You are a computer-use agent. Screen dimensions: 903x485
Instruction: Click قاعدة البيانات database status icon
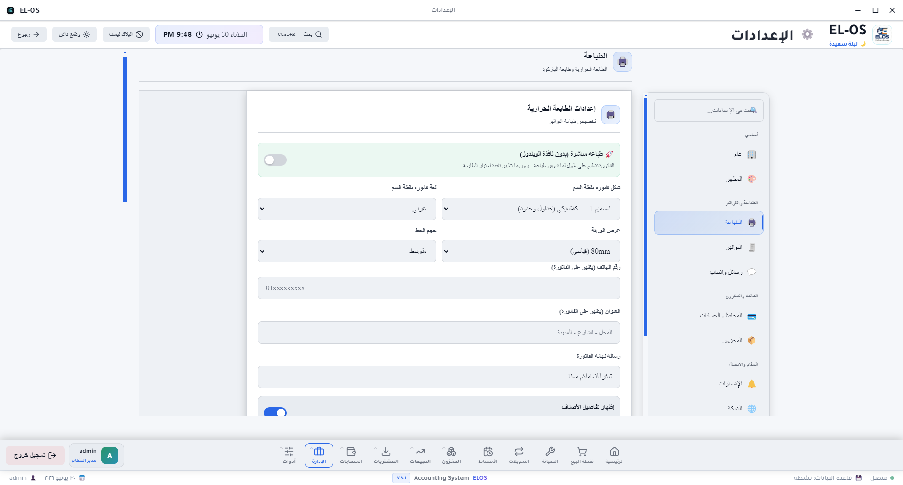[859, 478]
